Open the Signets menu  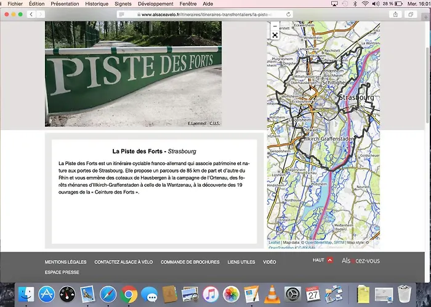[123, 4]
